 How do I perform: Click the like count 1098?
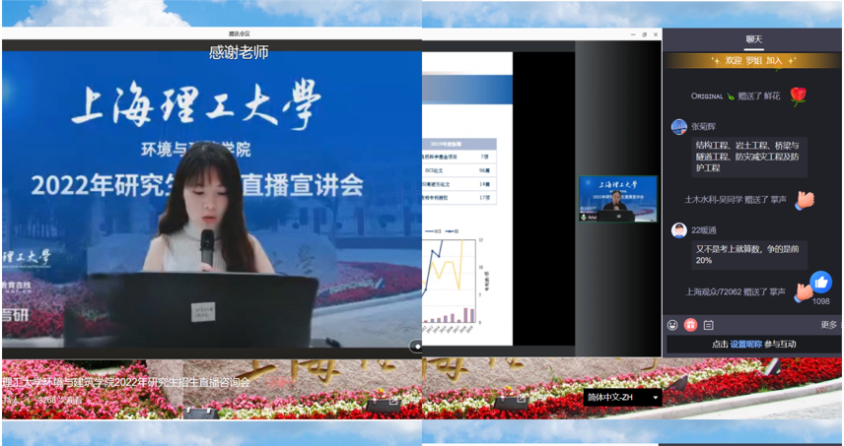[x=821, y=301]
